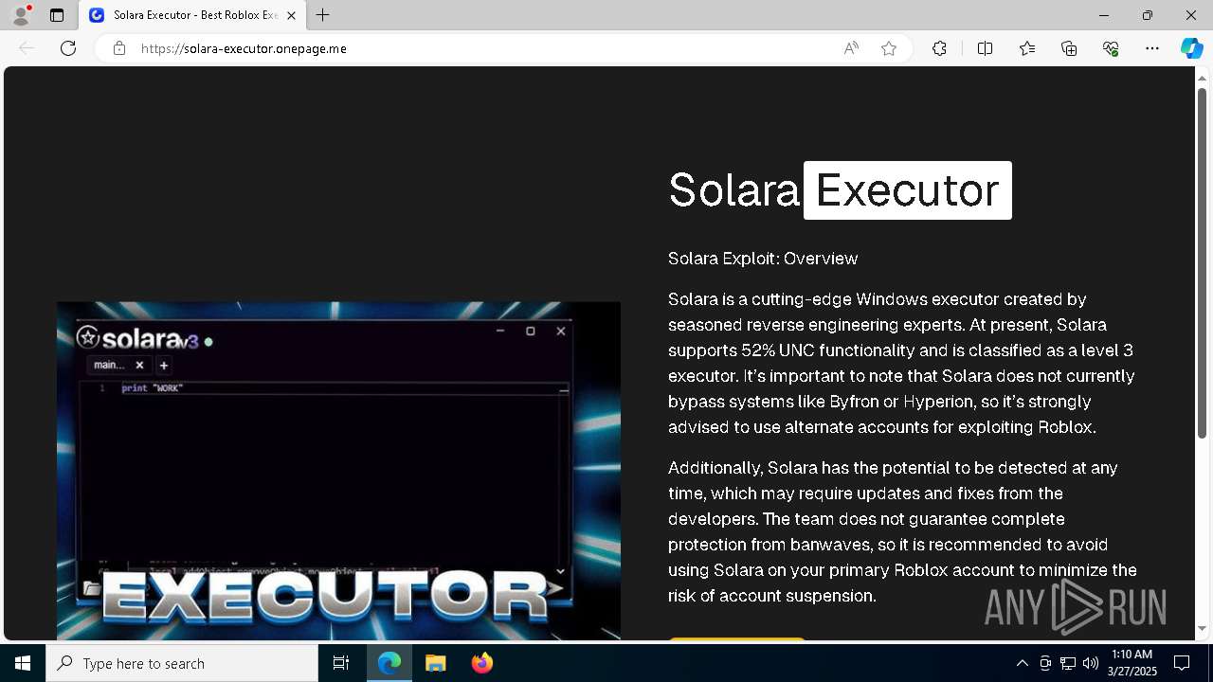This screenshot has width=1213, height=682.
Task: Open the Collections icon
Action: click(1069, 48)
